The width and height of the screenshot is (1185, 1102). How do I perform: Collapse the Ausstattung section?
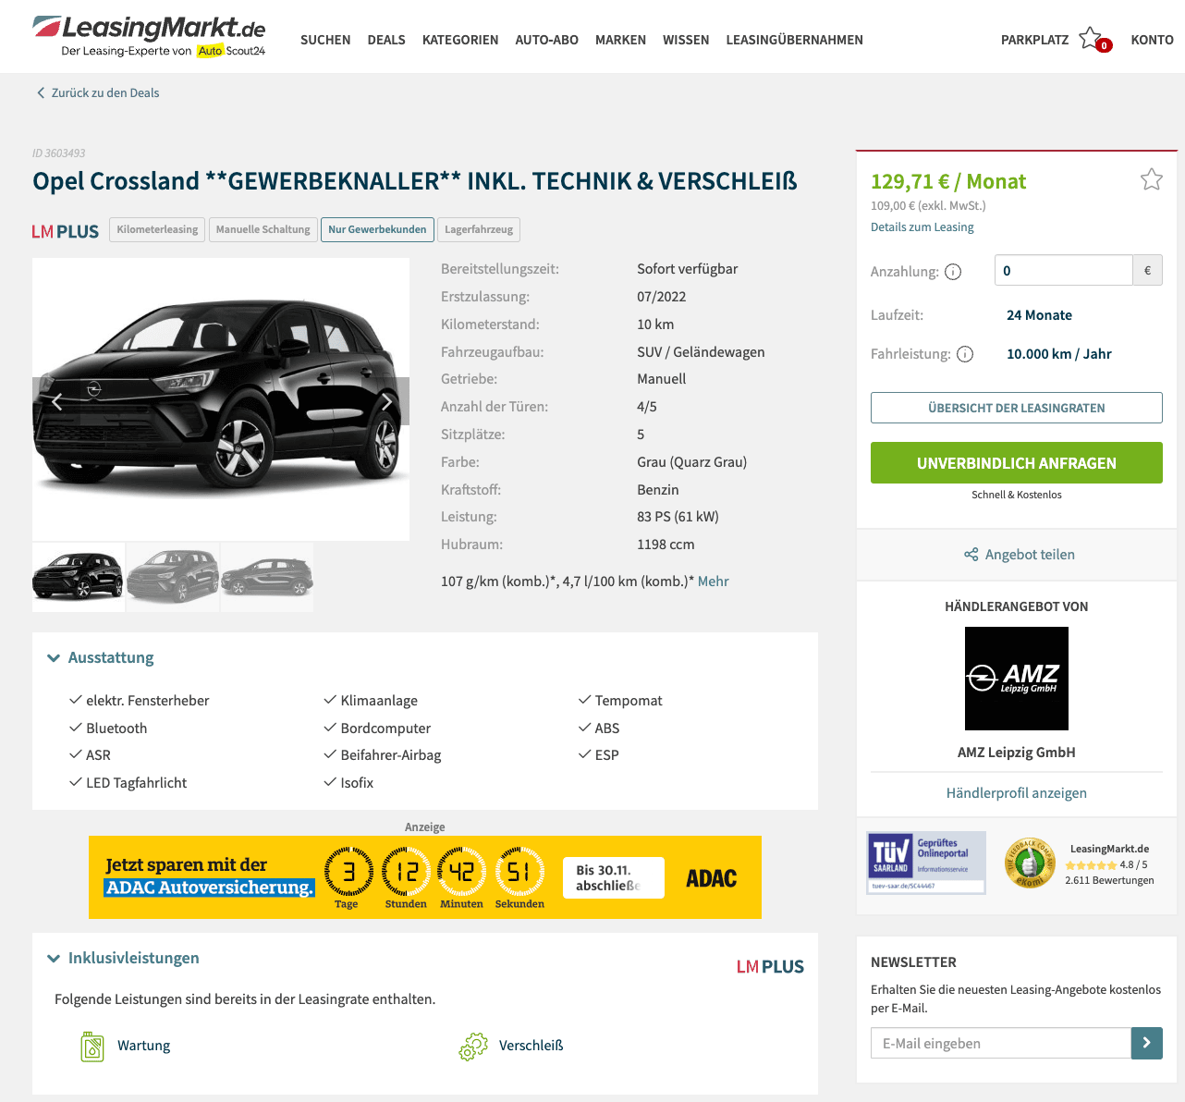pyautogui.click(x=101, y=657)
